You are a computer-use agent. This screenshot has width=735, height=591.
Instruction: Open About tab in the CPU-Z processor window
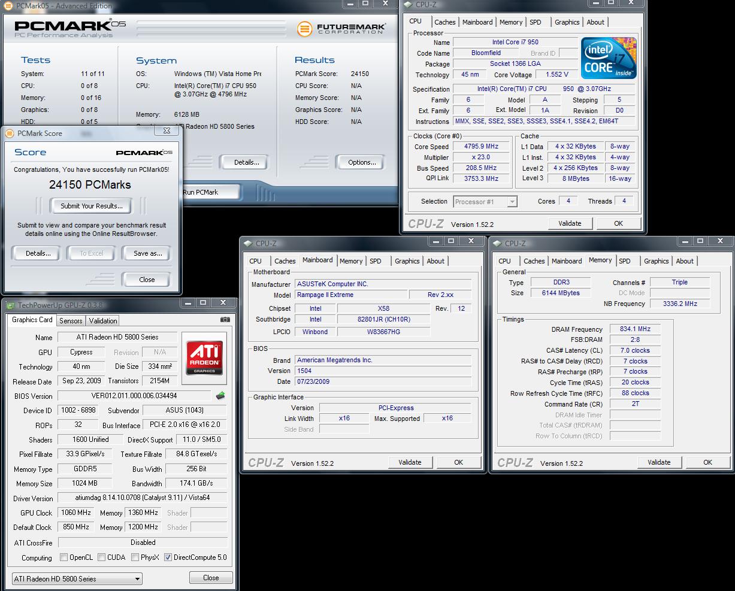click(595, 22)
